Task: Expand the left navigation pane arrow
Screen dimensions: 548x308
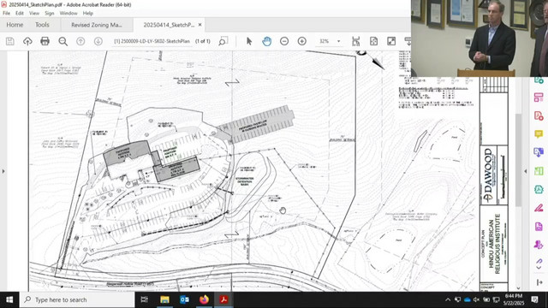Action: click(x=3, y=171)
